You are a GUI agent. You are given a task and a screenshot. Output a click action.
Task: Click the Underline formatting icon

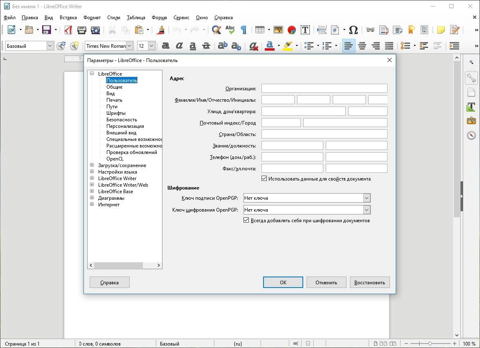pos(193,46)
